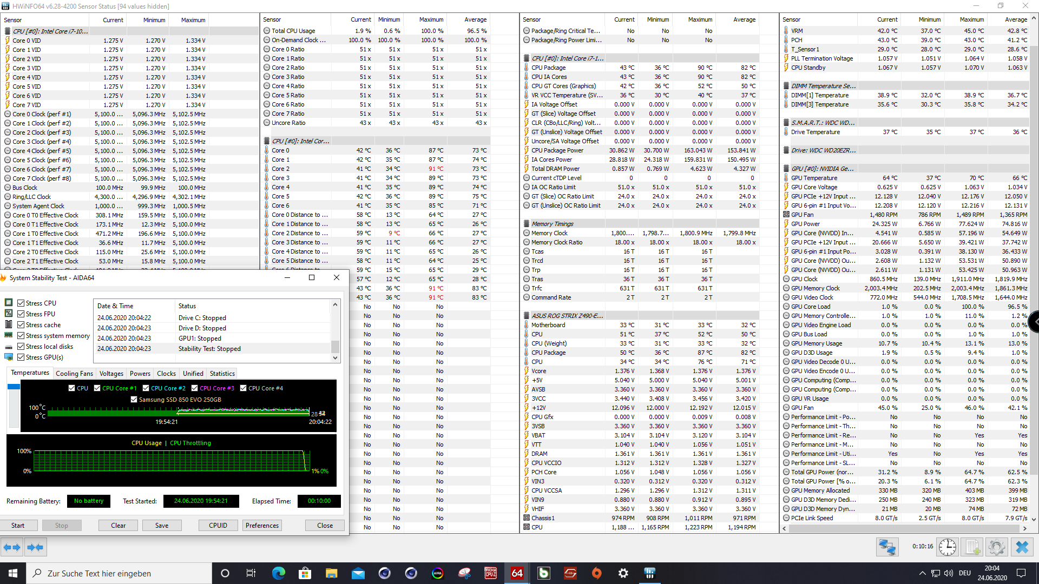
Task: Click scroll-up arrow of HWiNFO right panel
Action: [x=1034, y=18]
